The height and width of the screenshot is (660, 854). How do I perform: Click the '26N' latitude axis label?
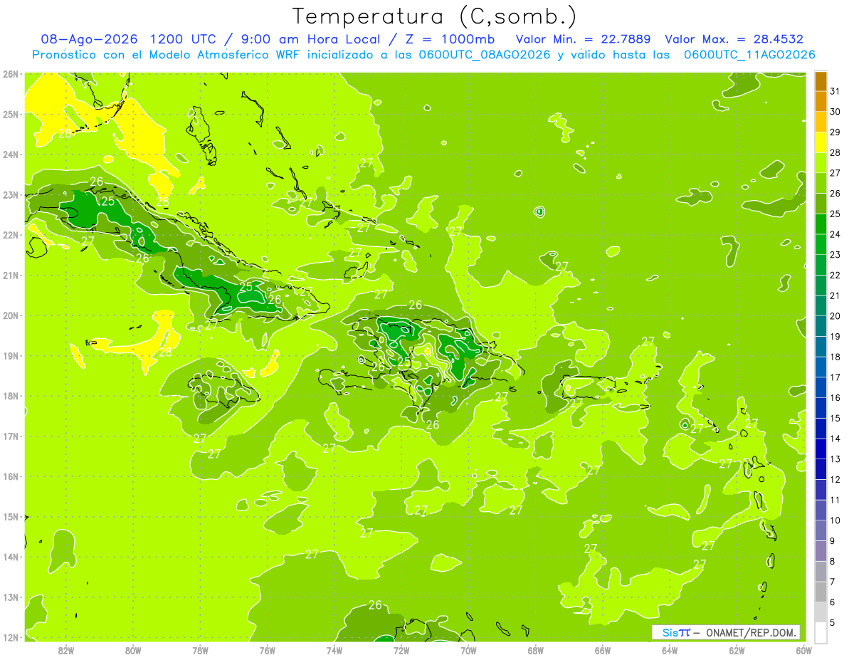[x=11, y=73]
